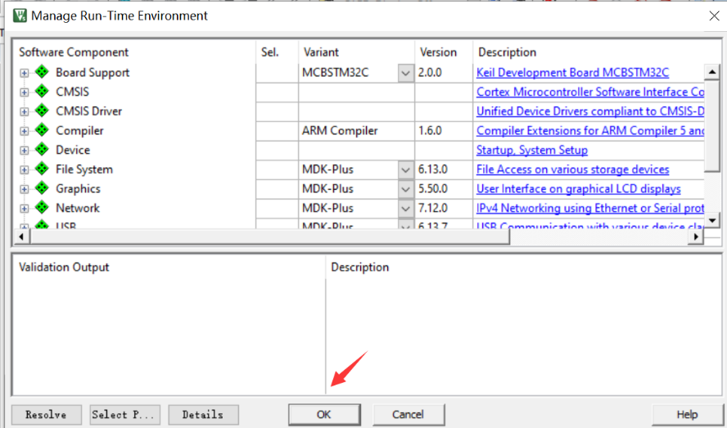This screenshot has width=727, height=428.
Task: Expand the CMSIS tree node
Action: coord(24,92)
